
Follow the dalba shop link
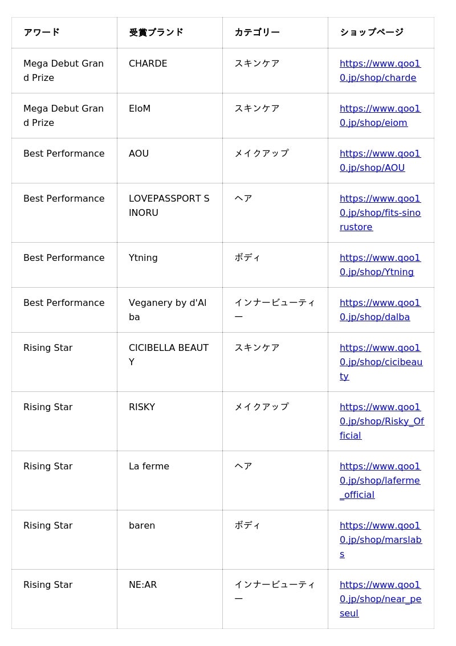click(380, 310)
